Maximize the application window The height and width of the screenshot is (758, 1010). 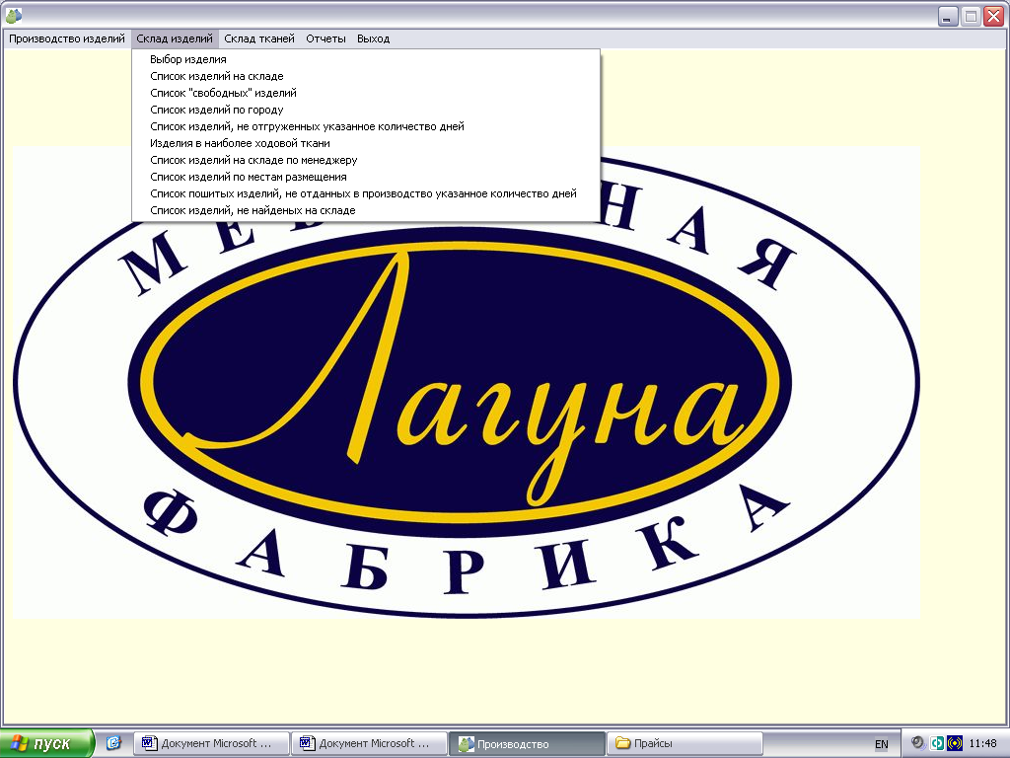[x=971, y=16]
